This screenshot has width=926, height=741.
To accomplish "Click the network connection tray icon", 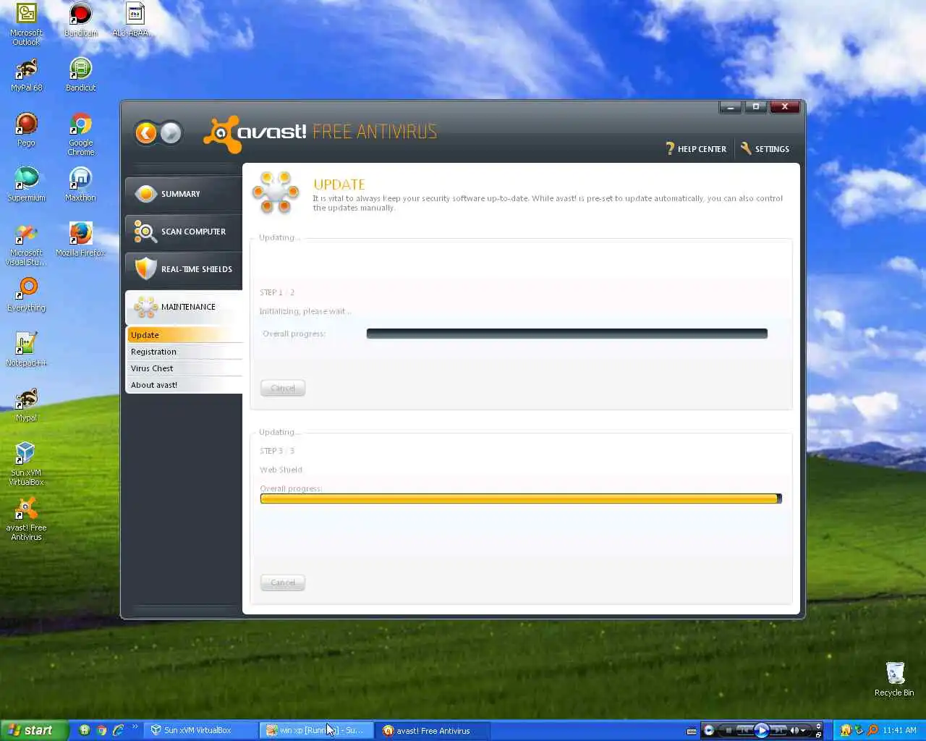I will pos(859,730).
